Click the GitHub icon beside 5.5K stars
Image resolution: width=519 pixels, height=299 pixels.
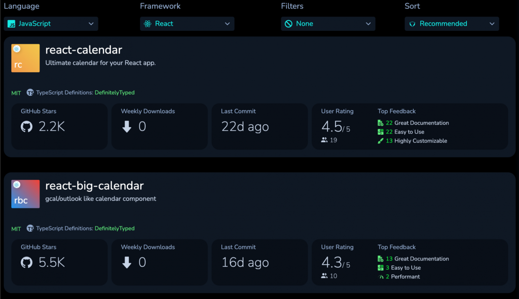27,263
